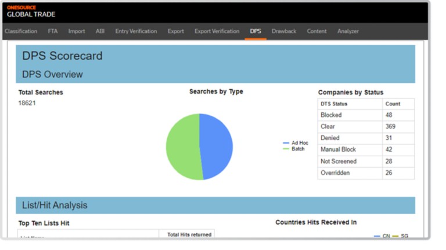Select the Clear status row
The width and height of the screenshot is (446, 250).
366,126
